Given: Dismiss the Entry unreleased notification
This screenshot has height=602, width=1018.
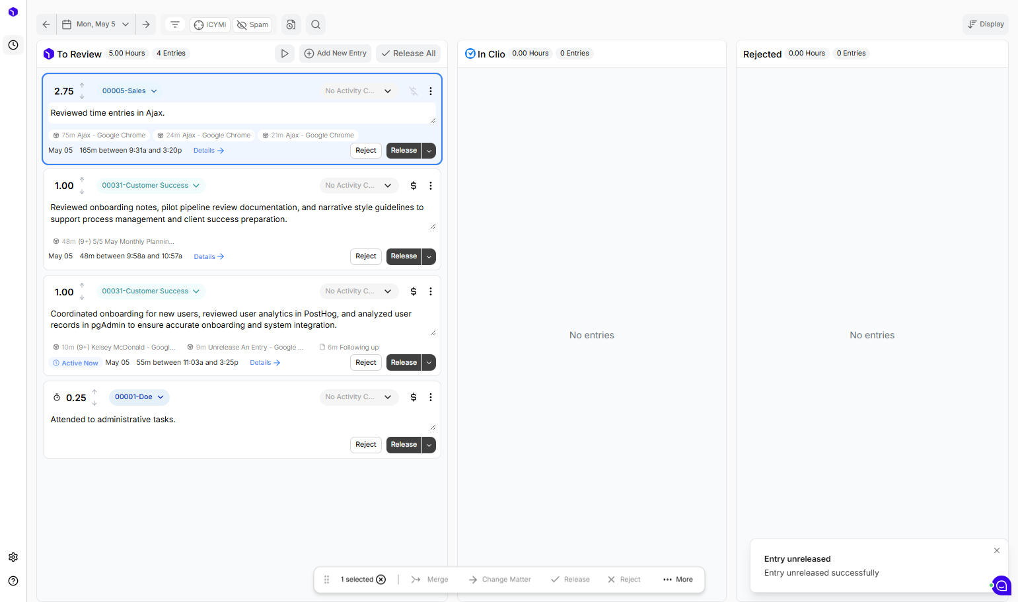Looking at the screenshot, I should pos(997,550).
